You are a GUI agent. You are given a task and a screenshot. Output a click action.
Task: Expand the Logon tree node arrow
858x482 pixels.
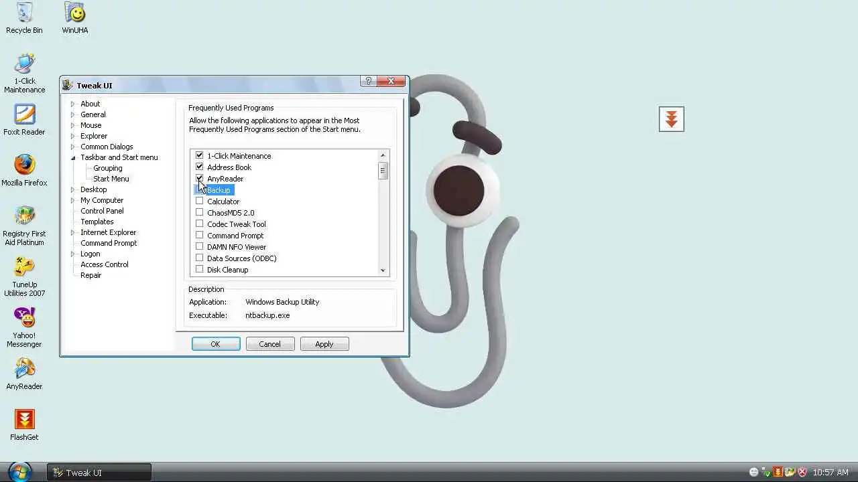tap(73, 254)
